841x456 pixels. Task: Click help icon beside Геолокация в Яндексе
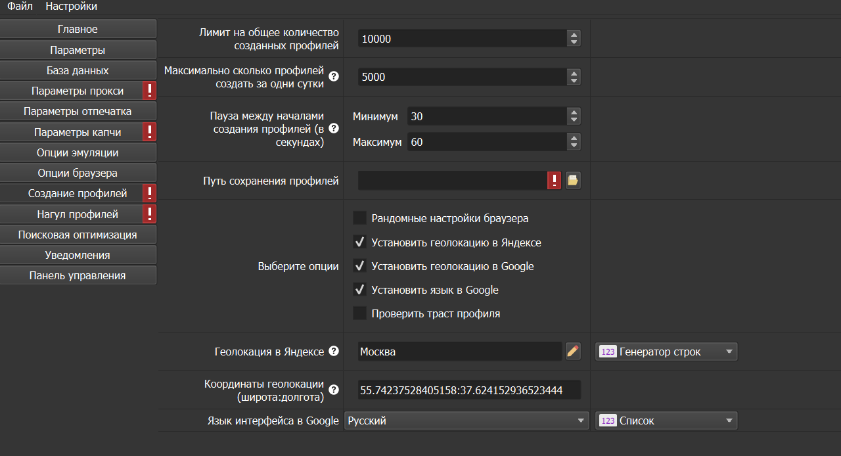[334, 352]
